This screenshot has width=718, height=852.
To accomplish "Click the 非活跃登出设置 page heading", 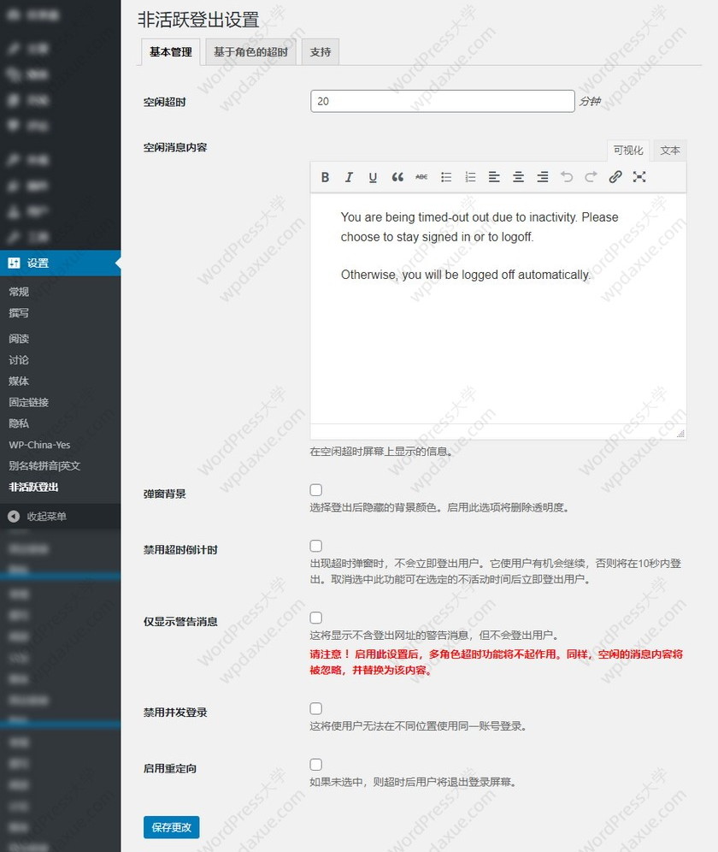I will (198, 21).
